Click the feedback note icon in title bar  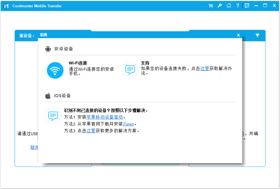tap(247, 6)
